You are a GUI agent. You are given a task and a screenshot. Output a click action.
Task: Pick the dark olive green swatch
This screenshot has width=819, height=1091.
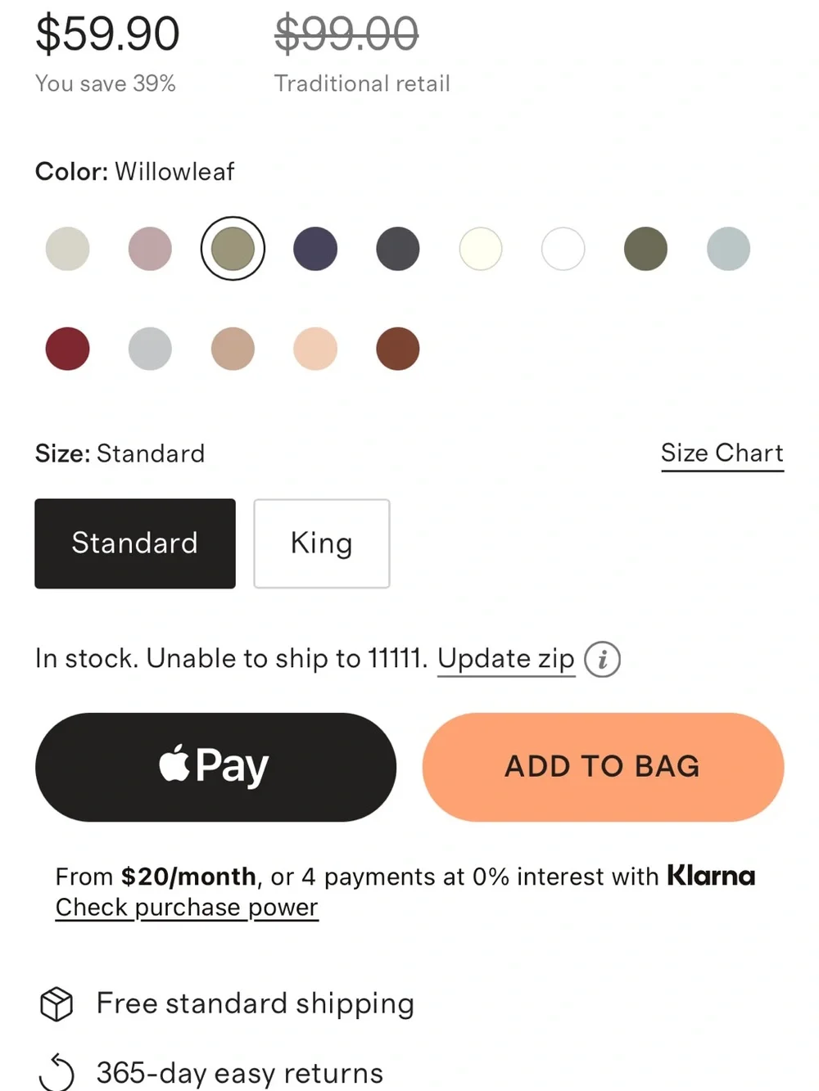(645, 249)
